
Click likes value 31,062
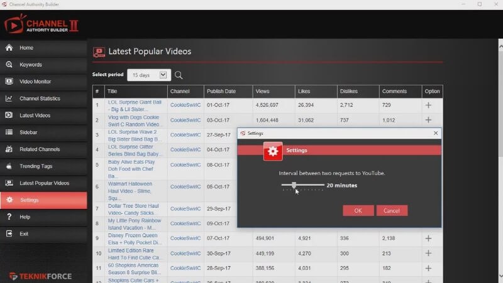pyautogui.click(x=306, y=120)
